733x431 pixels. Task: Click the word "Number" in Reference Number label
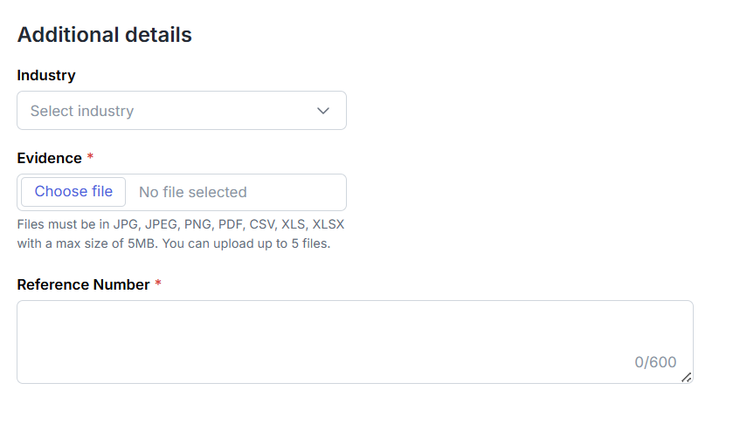tap(121, 284)
